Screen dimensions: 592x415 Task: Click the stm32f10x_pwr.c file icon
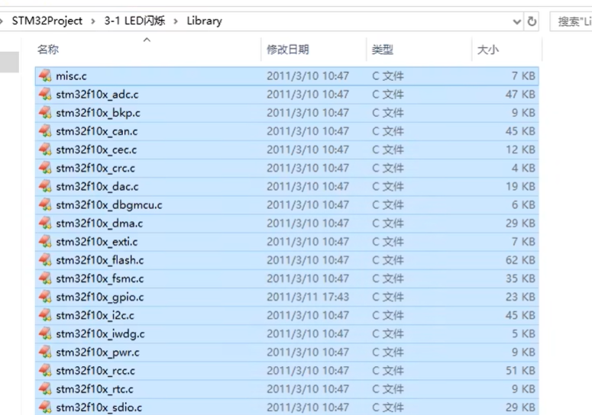[x=45, y=352]
